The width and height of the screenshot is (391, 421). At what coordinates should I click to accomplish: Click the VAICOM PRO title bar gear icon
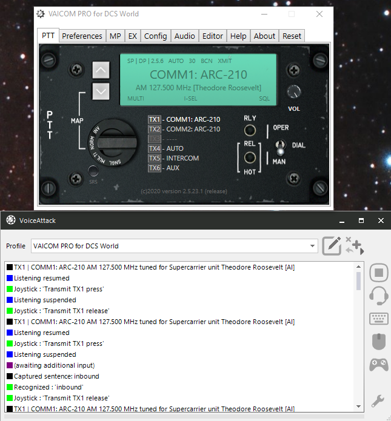pyautogui.click(x=41, y=14)
